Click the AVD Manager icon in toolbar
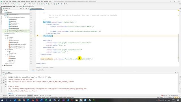Viewport: 181px width, 102px height. click(56, 4)
